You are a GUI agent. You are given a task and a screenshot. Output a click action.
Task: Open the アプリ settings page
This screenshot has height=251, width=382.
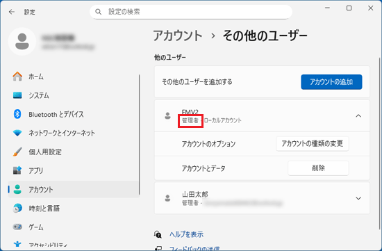click(x=74, y=170)
